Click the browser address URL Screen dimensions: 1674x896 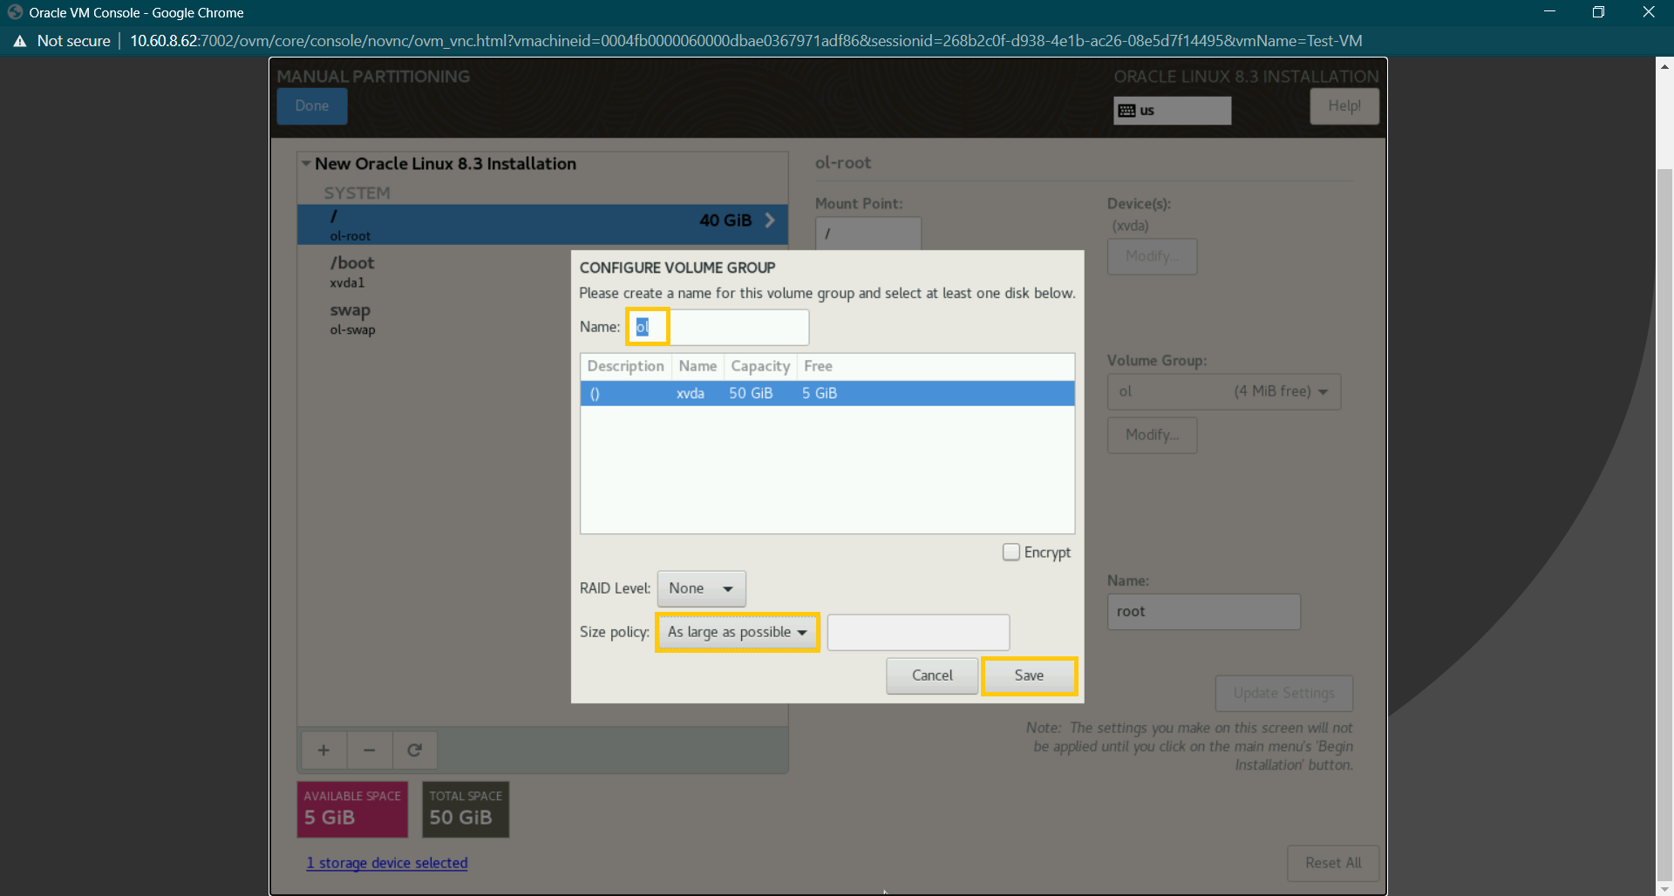coord(745,41)
